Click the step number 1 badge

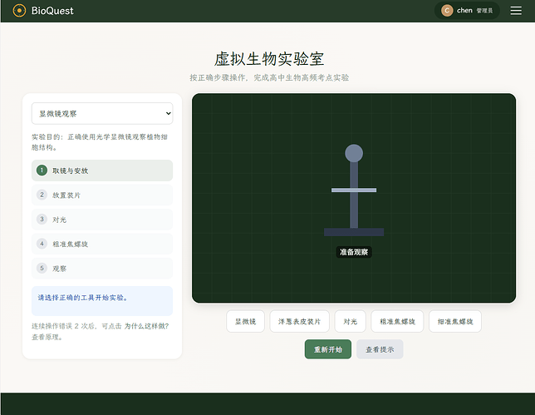42,170
